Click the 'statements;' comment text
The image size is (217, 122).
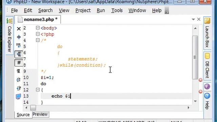(x=83, y=59)
